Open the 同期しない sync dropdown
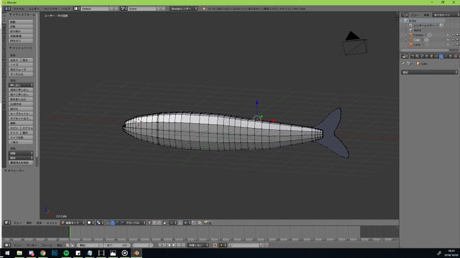The height and width of the screenshot is (258, 460). click(198, 245)
